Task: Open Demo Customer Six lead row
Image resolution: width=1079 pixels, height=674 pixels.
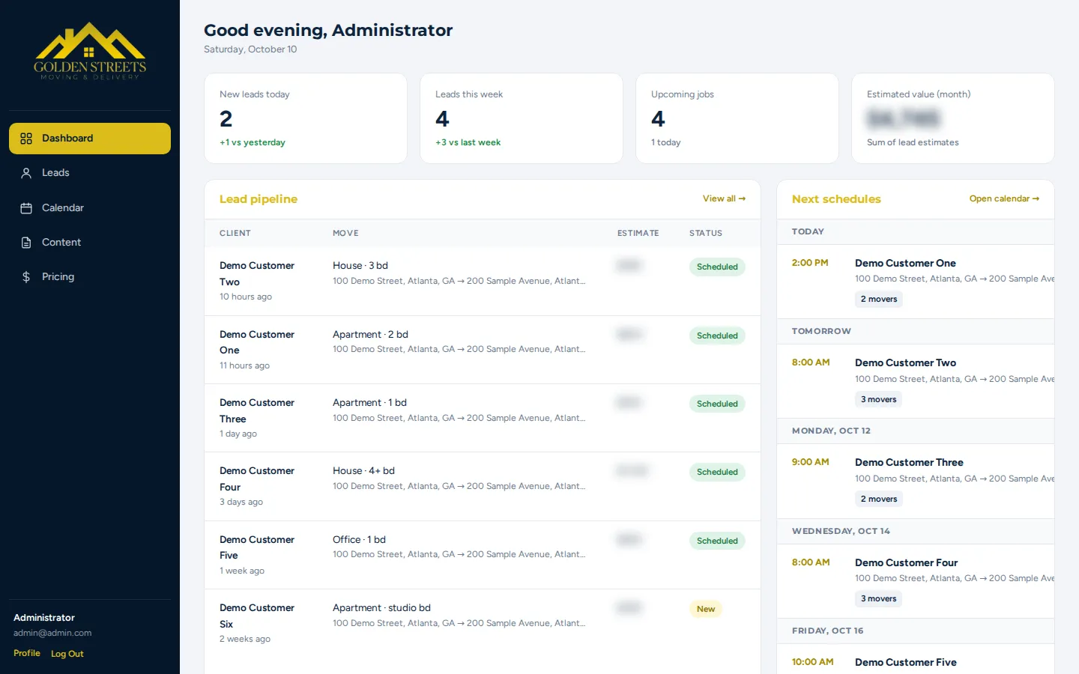Action: (483, 623)
